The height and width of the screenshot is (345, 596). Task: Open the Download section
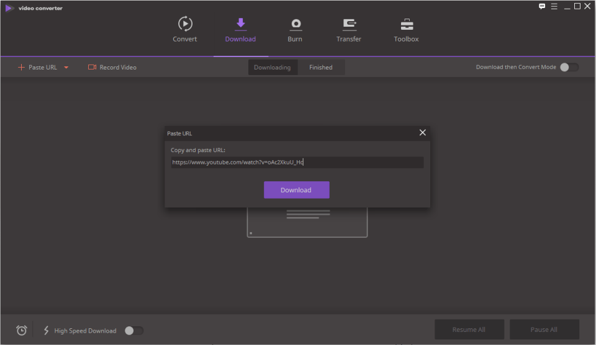point(240,30)
